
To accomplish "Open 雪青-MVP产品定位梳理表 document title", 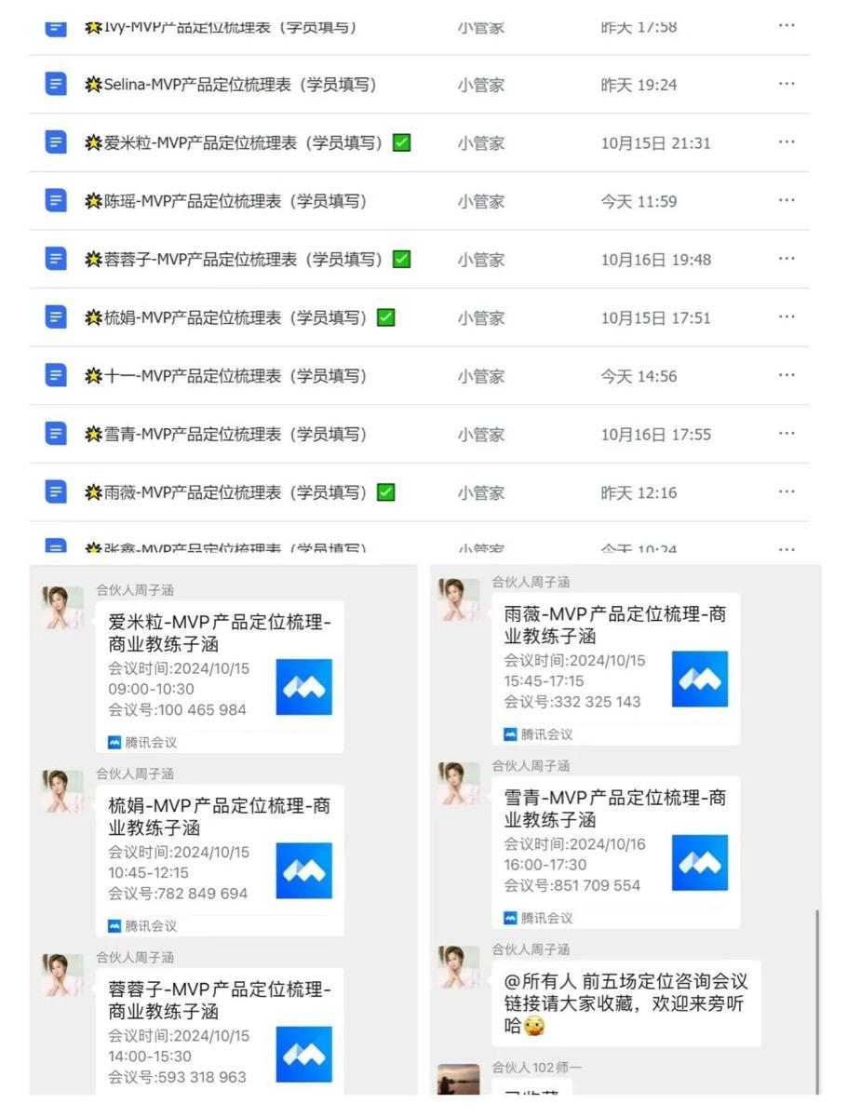I will [235, 434].
